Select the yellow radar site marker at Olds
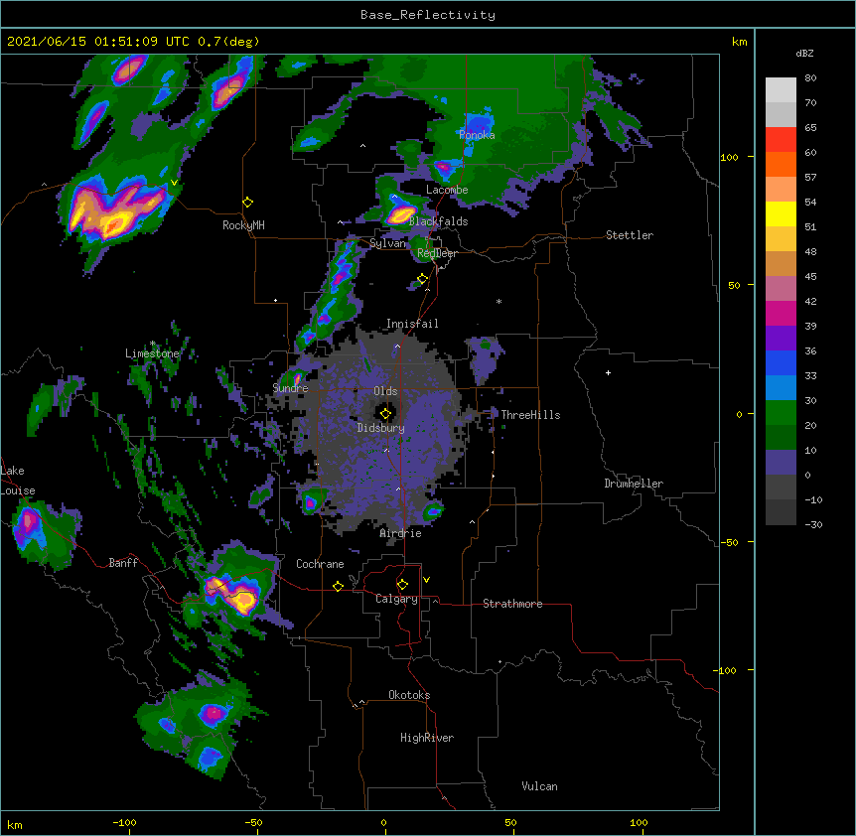 coord(385,413)
